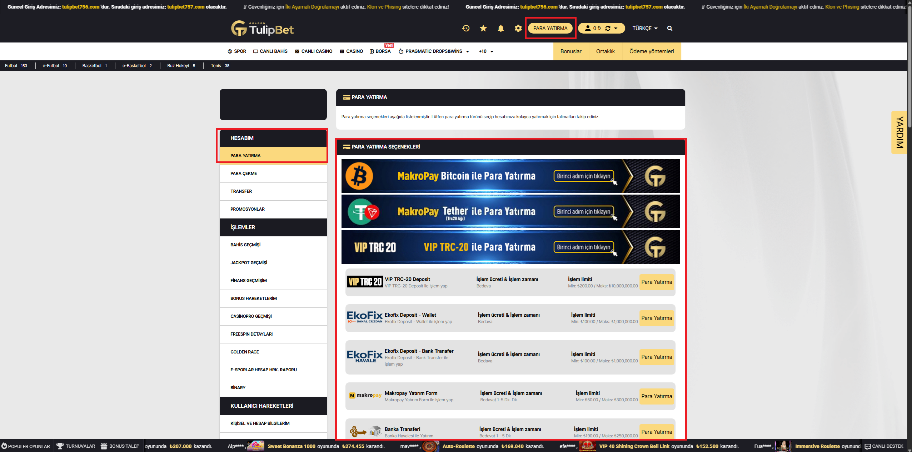Open Canlı Destek chat in bottom bar
Screen dimensions: 912x452
pos(884,446)
